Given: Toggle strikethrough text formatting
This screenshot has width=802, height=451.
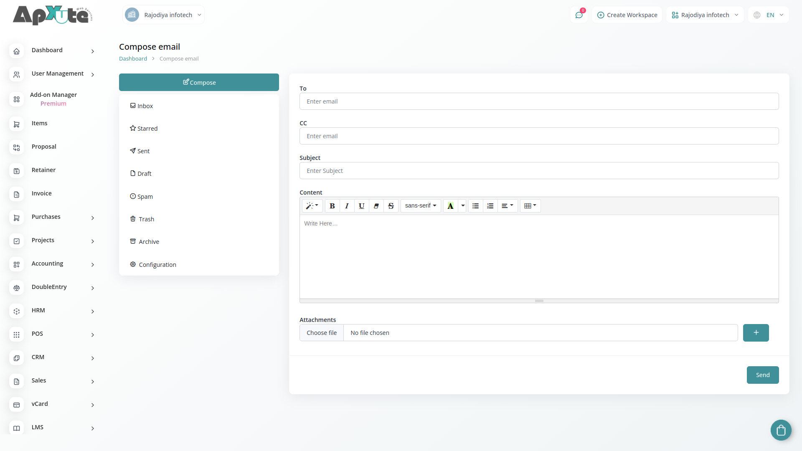Looking at the screenshot, I should [391, 206].
